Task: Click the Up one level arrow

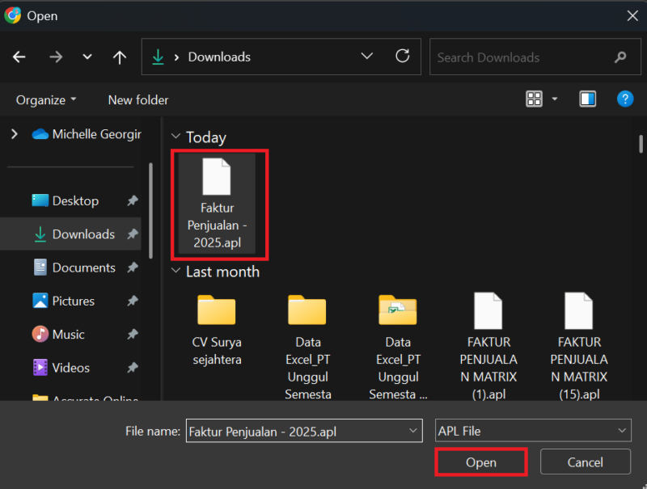Action: 120,57
